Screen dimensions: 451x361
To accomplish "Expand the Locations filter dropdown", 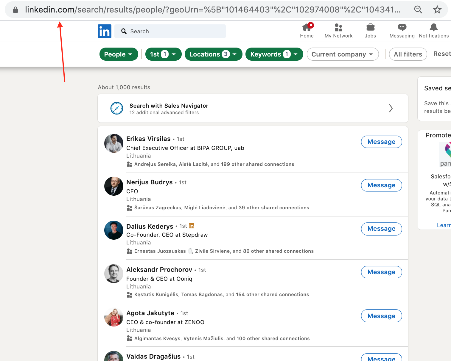I will coord(213,54).
